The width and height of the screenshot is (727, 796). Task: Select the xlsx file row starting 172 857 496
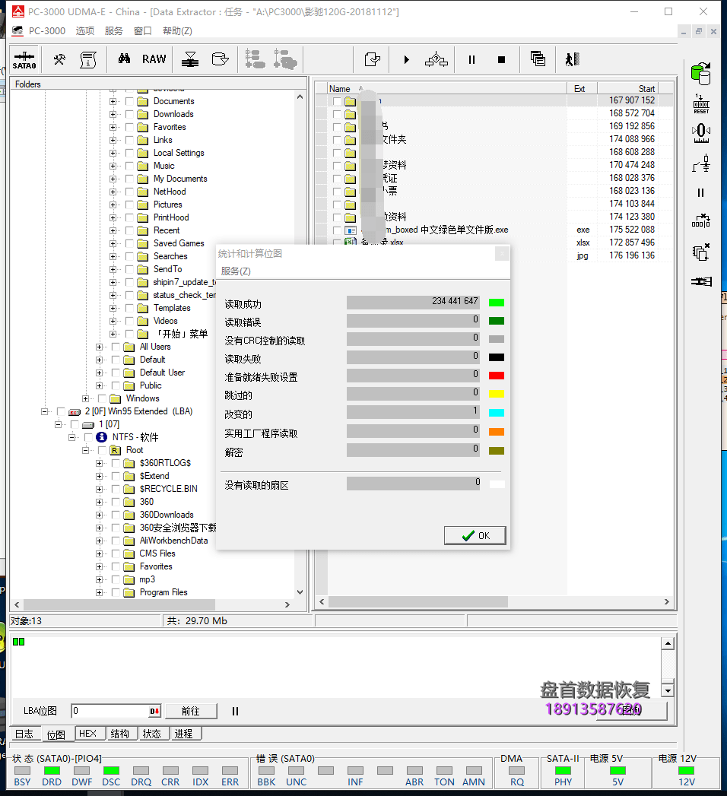495,243
